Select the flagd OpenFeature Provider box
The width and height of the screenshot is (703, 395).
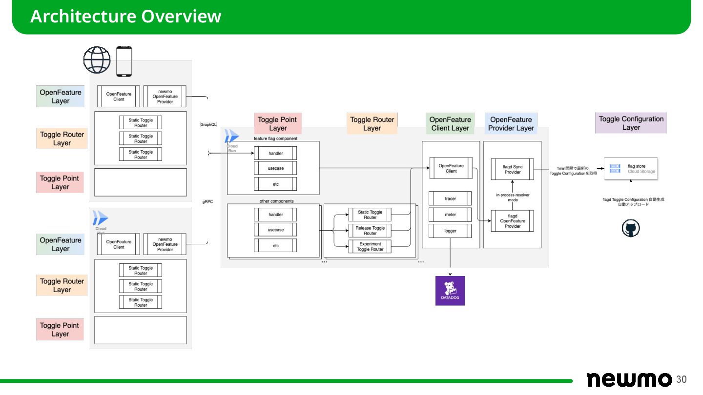click(513, 221)
